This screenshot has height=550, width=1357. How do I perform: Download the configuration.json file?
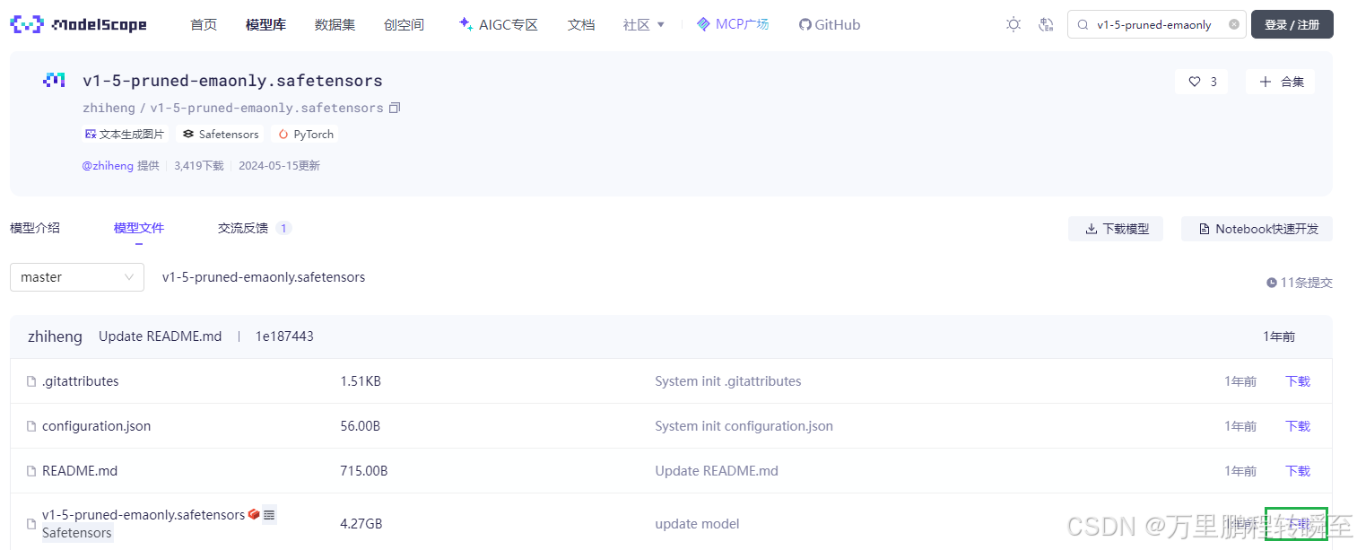(x=1298, y=426)
